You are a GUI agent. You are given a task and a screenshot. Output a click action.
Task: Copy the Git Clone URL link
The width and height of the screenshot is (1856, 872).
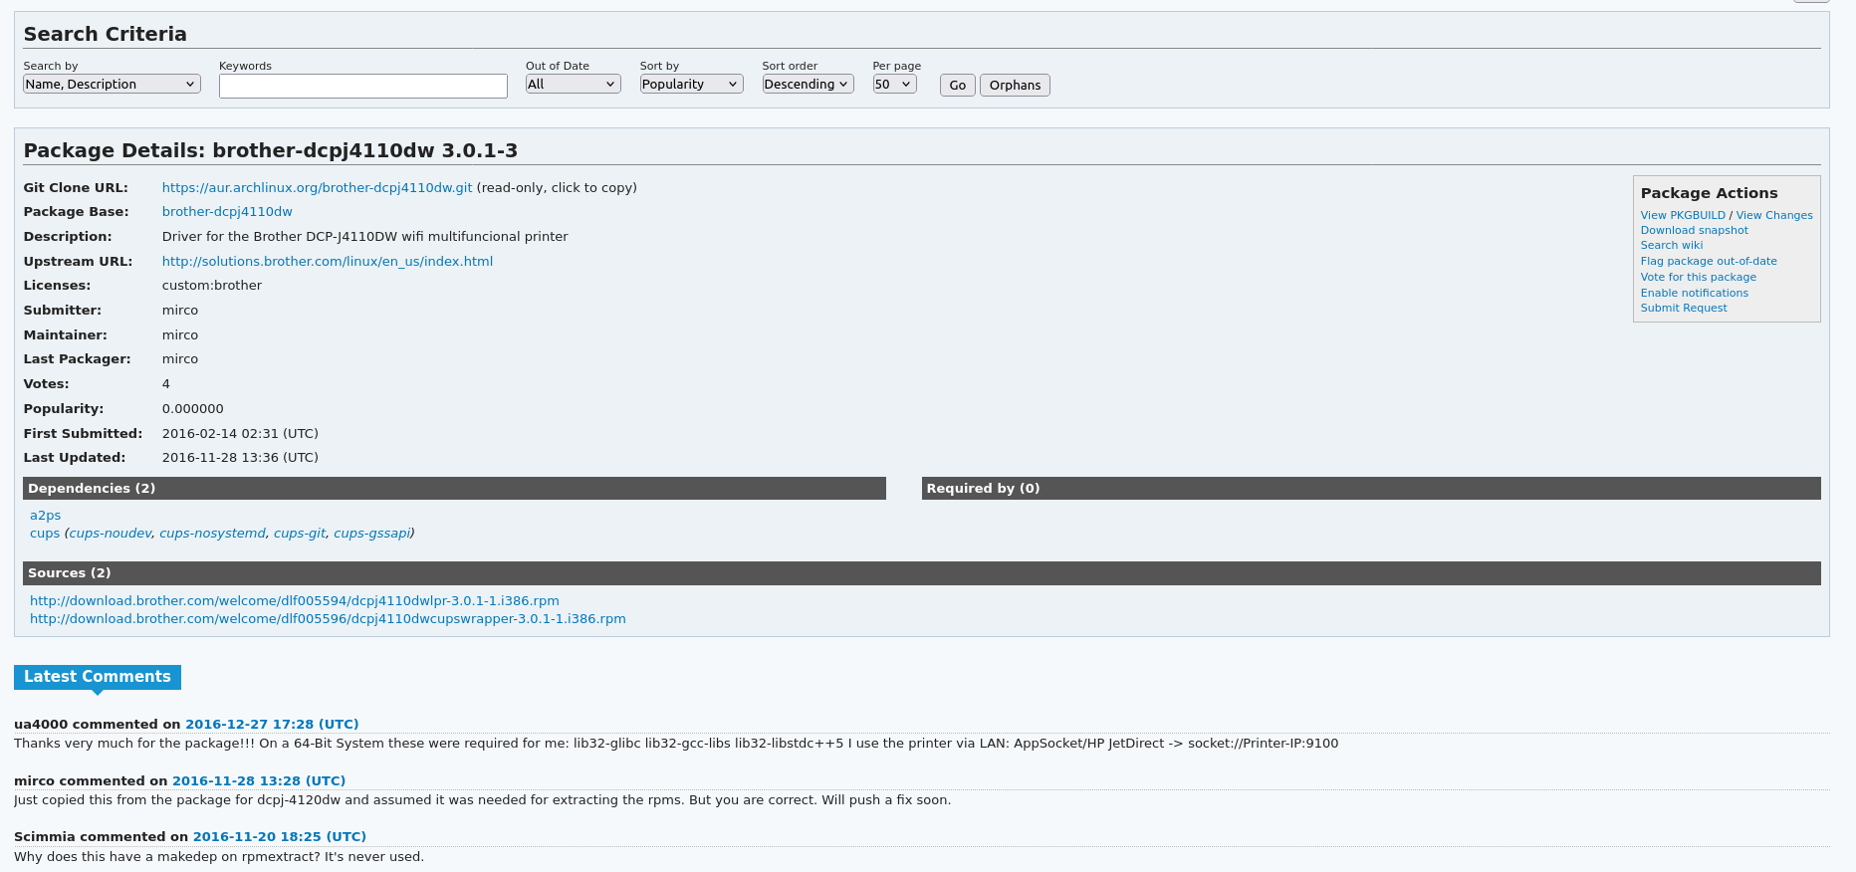coord(317,188)
